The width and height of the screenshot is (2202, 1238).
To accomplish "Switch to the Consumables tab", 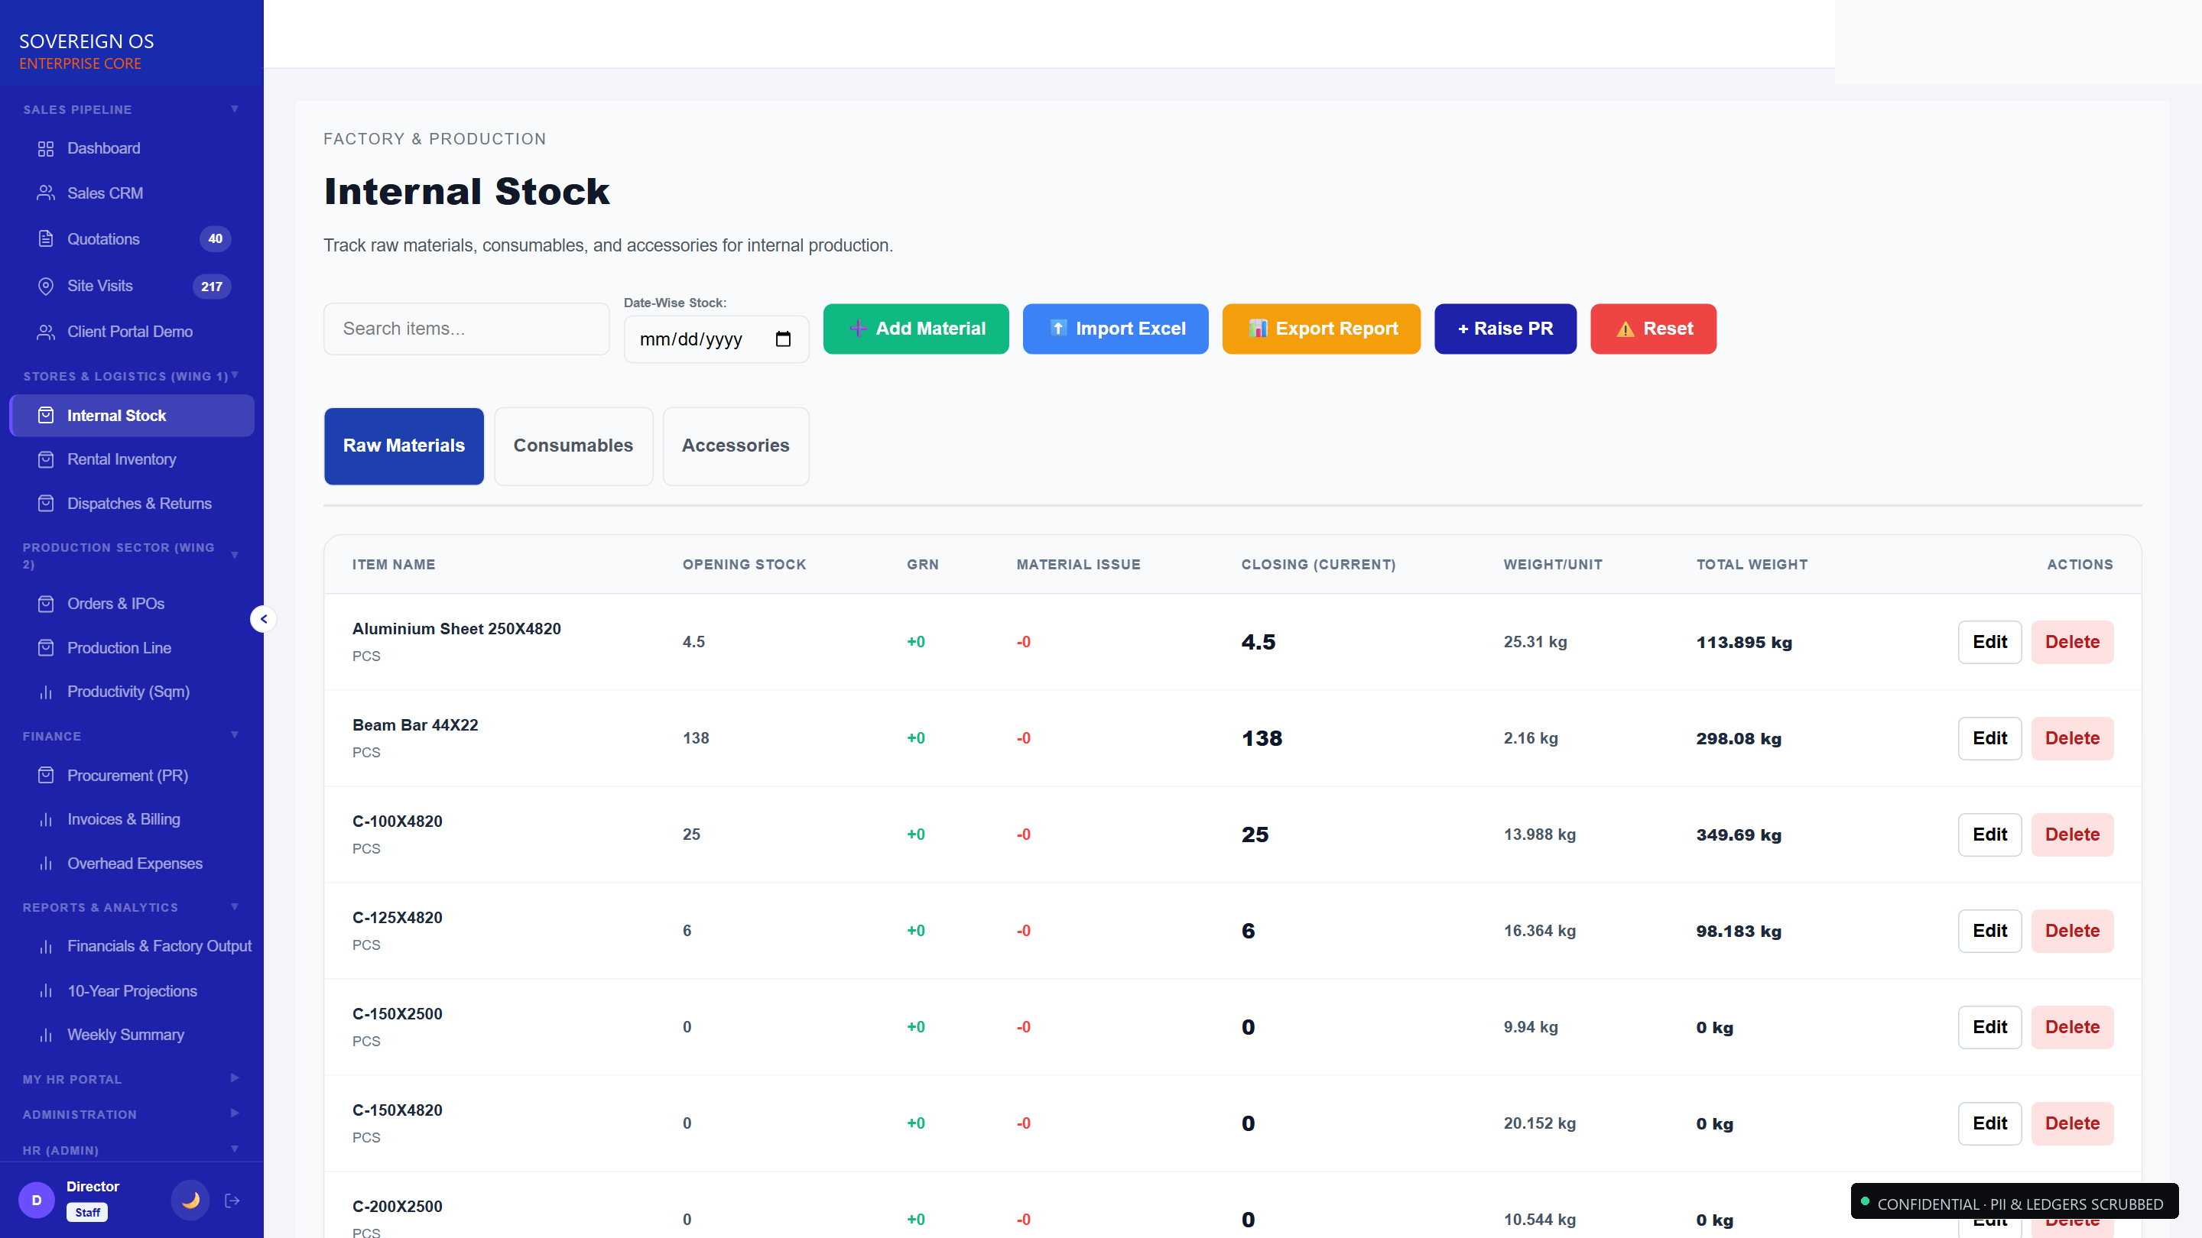I will 573,446.
